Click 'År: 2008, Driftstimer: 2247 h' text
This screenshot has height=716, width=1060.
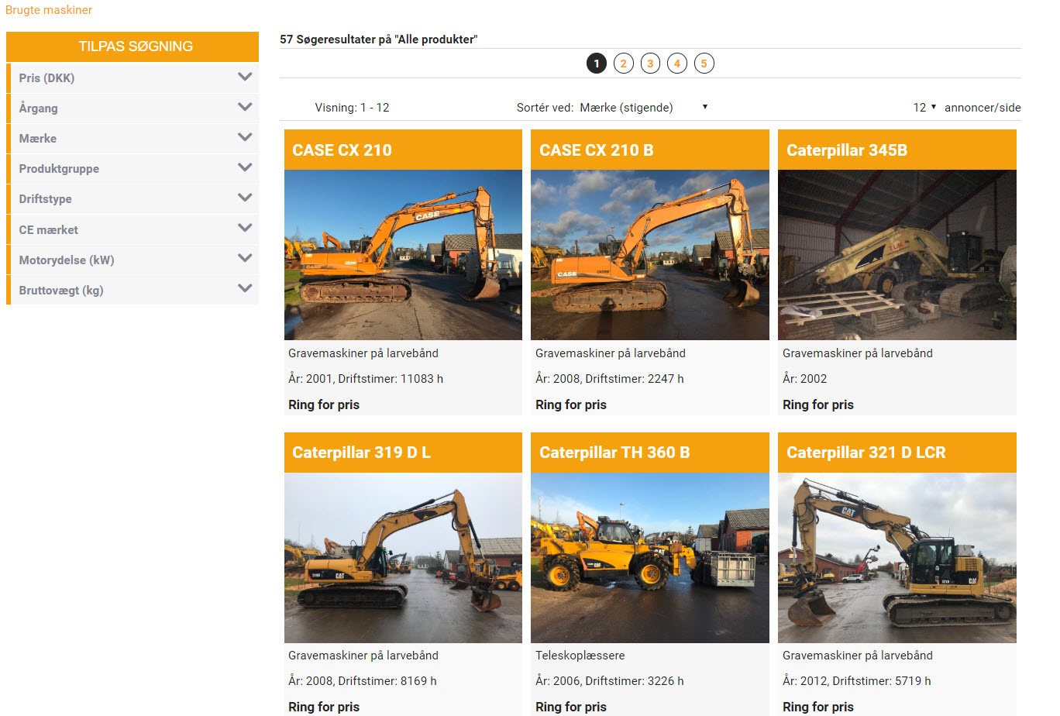click(x=610, y=379)
